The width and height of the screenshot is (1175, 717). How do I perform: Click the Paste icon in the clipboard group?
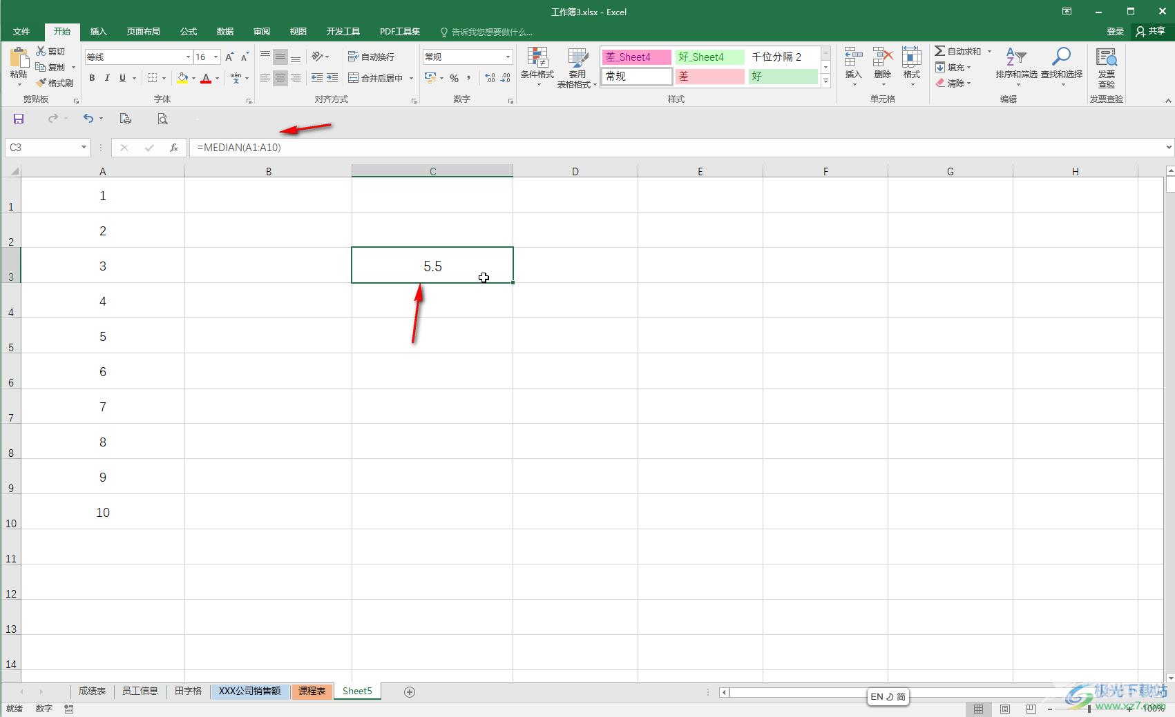tap(19, 58)
